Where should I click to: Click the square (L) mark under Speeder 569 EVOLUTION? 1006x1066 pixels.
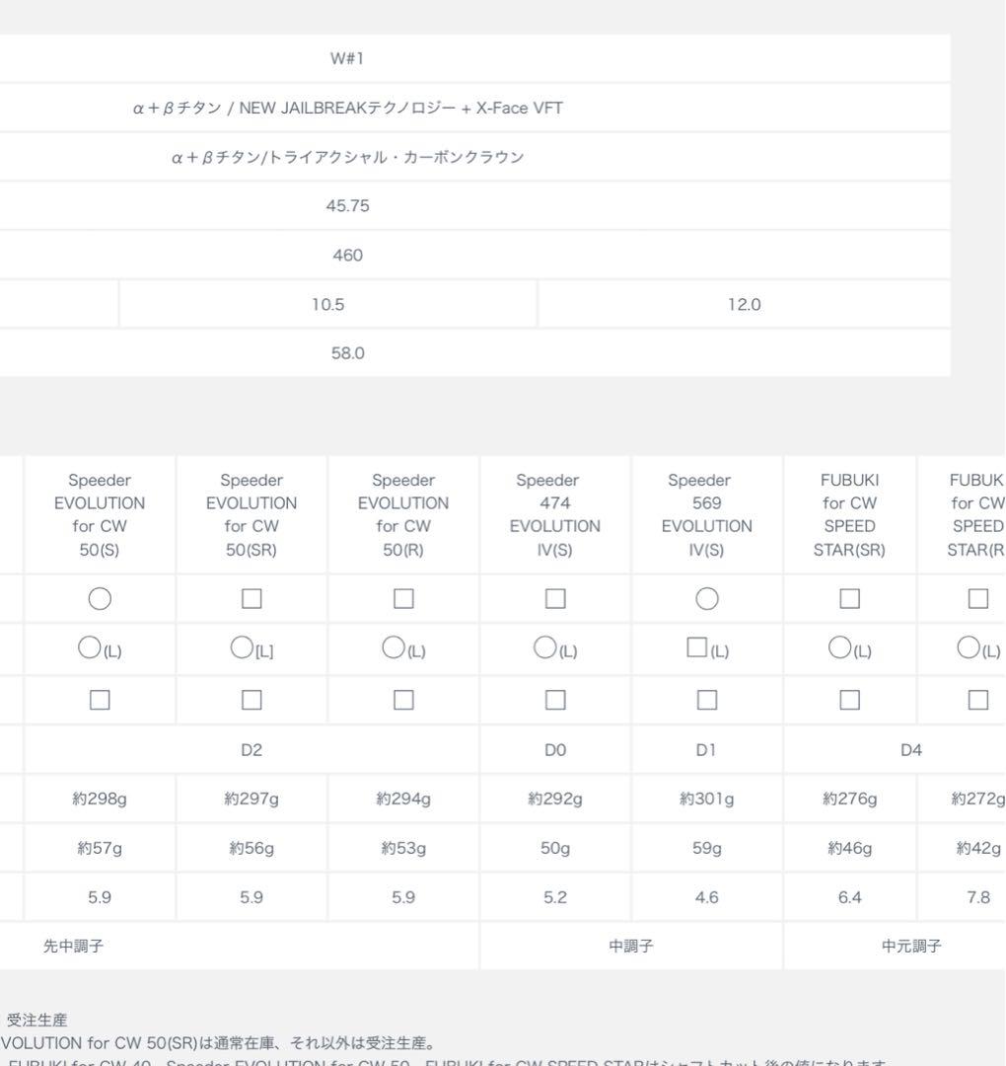[x=707, y=648]
